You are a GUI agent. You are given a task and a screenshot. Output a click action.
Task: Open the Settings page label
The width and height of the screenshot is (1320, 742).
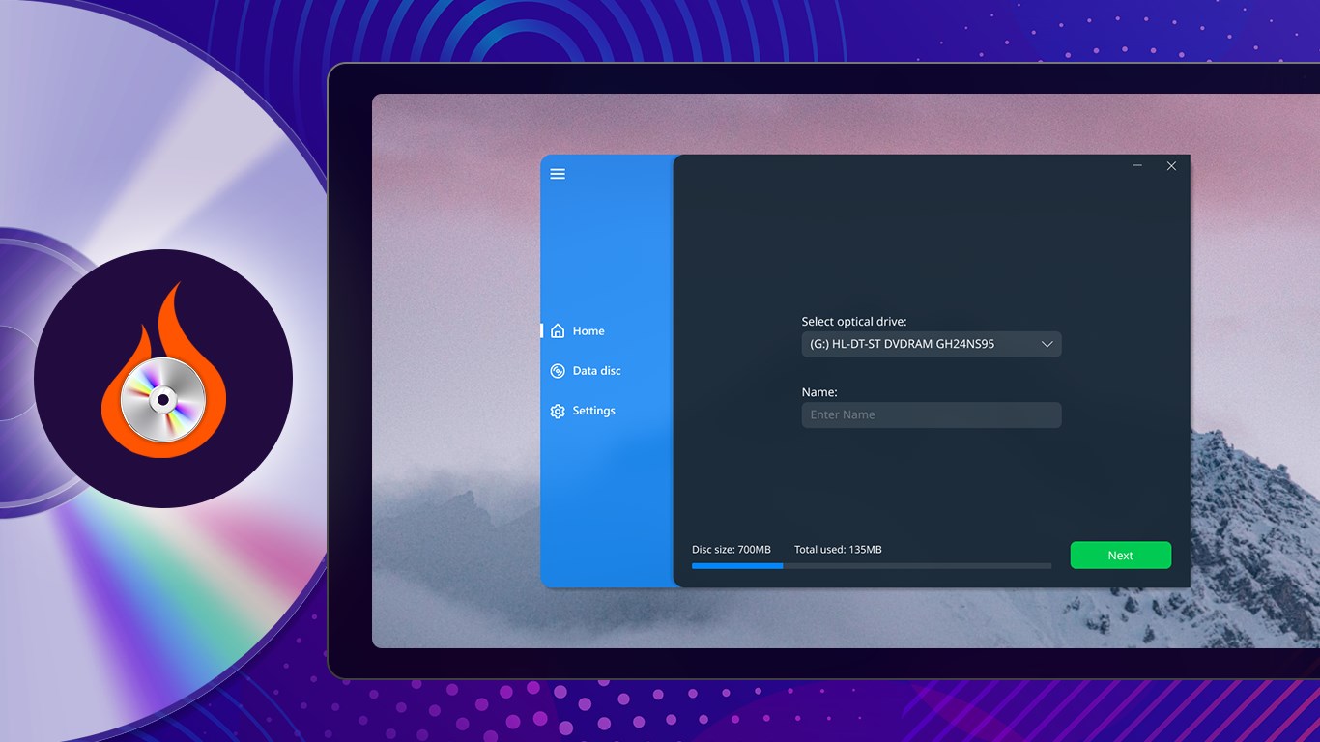coord(593,411)
